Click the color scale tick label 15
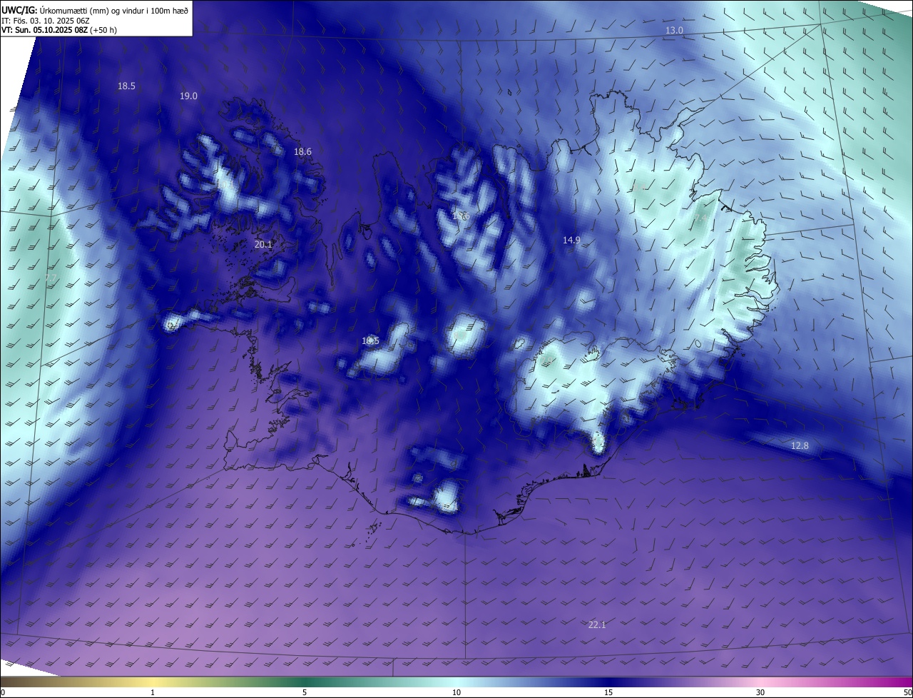This screenshot has height=698, width=913. point(608,692)
